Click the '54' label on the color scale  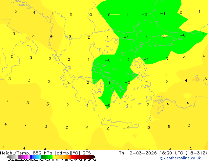pos(94,160)
